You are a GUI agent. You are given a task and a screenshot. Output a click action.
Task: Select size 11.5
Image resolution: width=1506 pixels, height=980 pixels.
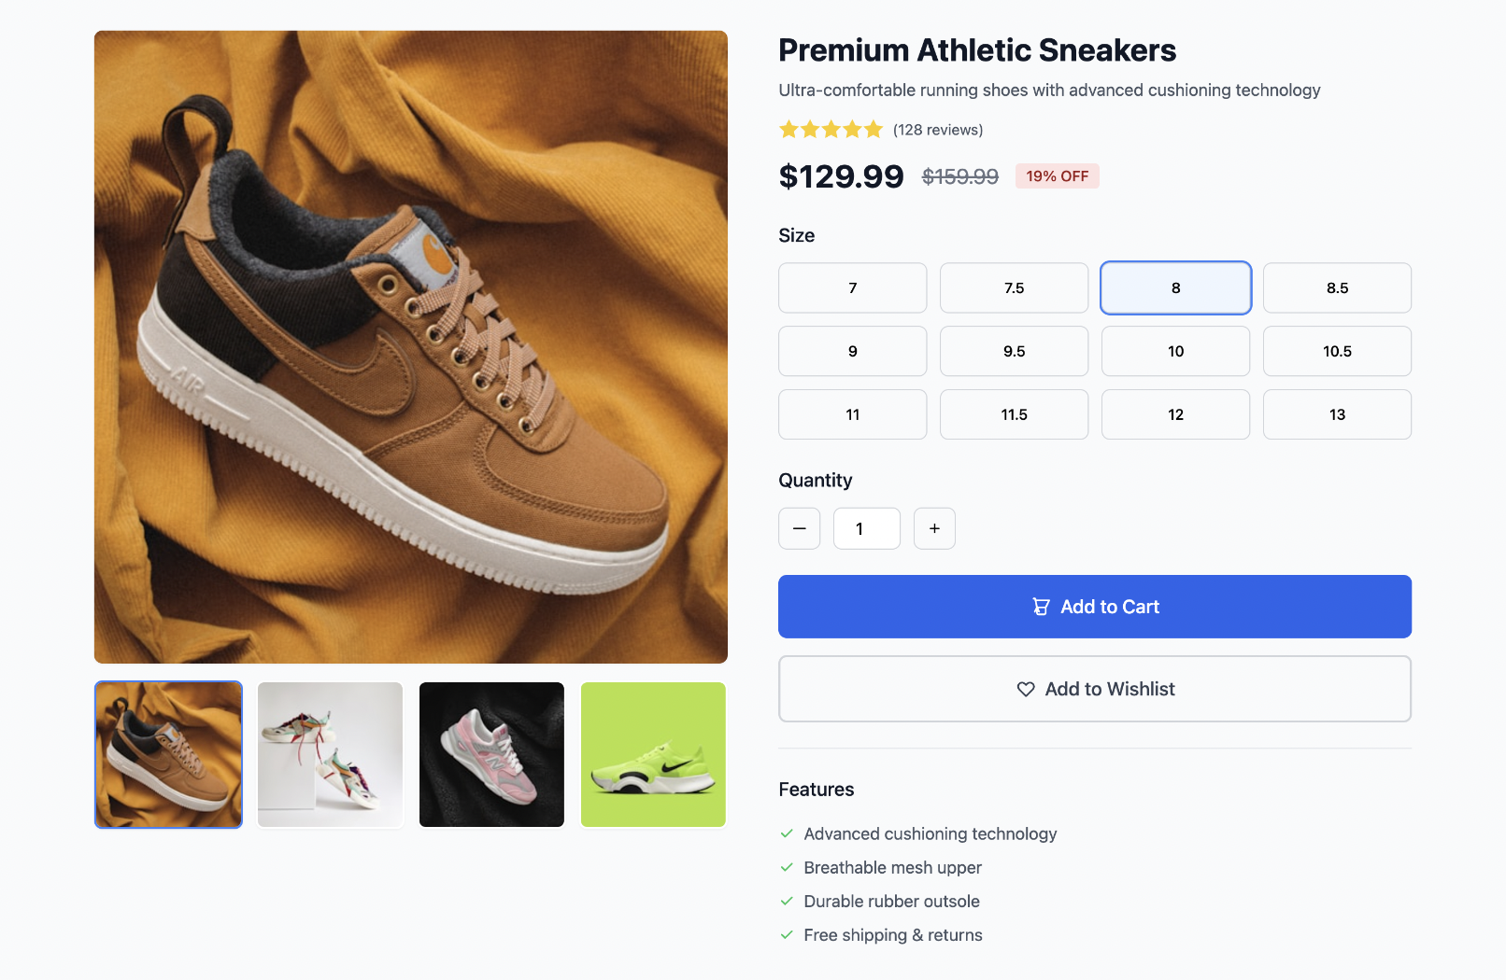(1014, 414)
